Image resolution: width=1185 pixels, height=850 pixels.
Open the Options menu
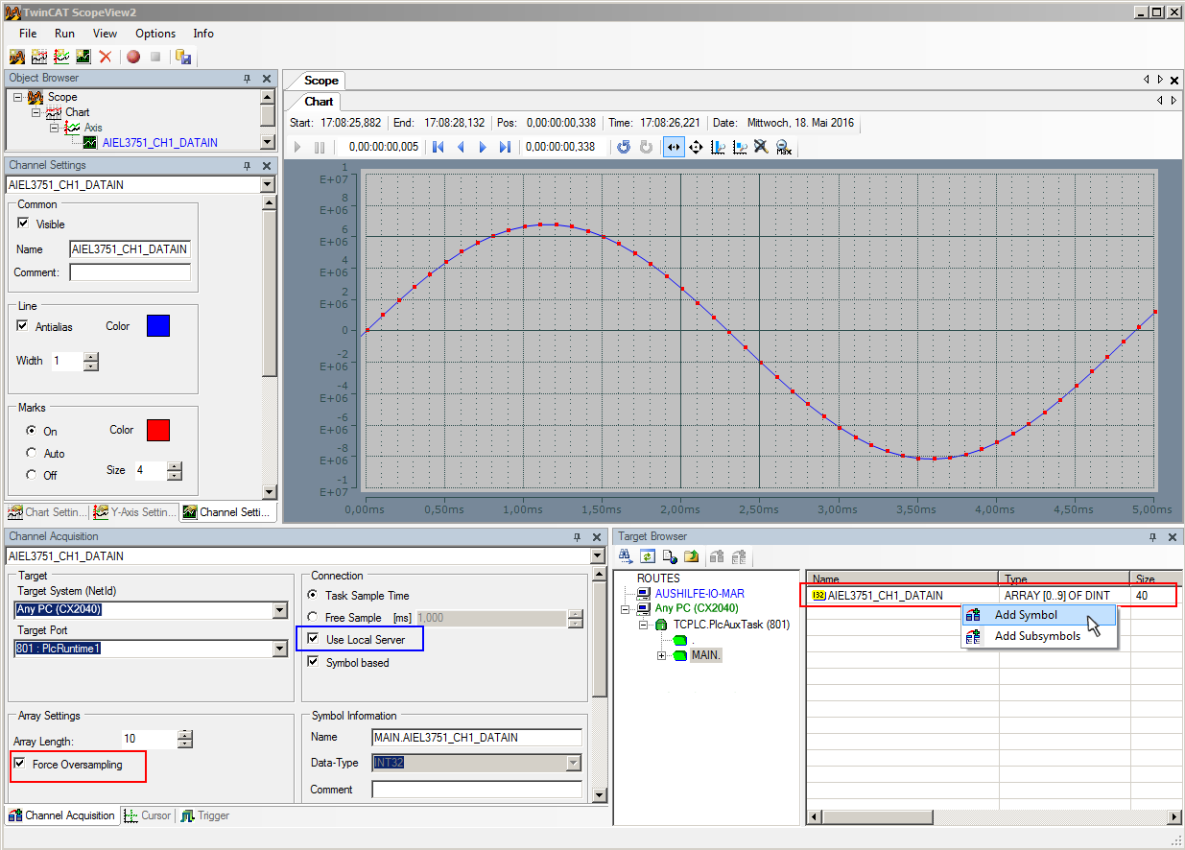coord(155,33)
